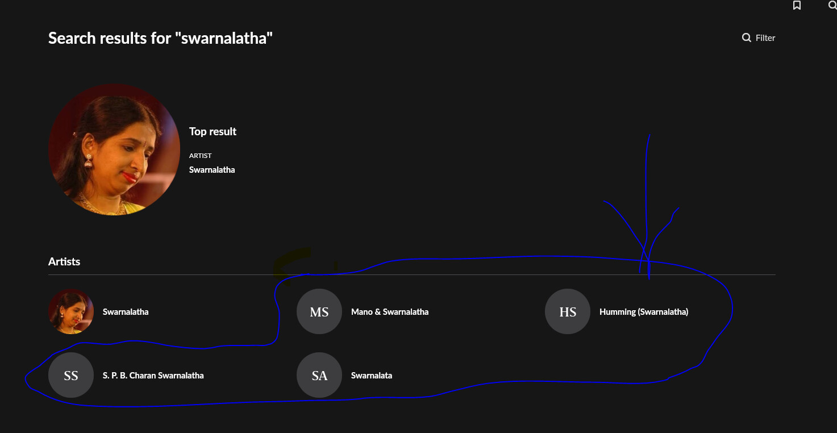Open Humming (Swarnalatha) artist
Viewport: 837px width, 433px height.
tap(644, 312)
